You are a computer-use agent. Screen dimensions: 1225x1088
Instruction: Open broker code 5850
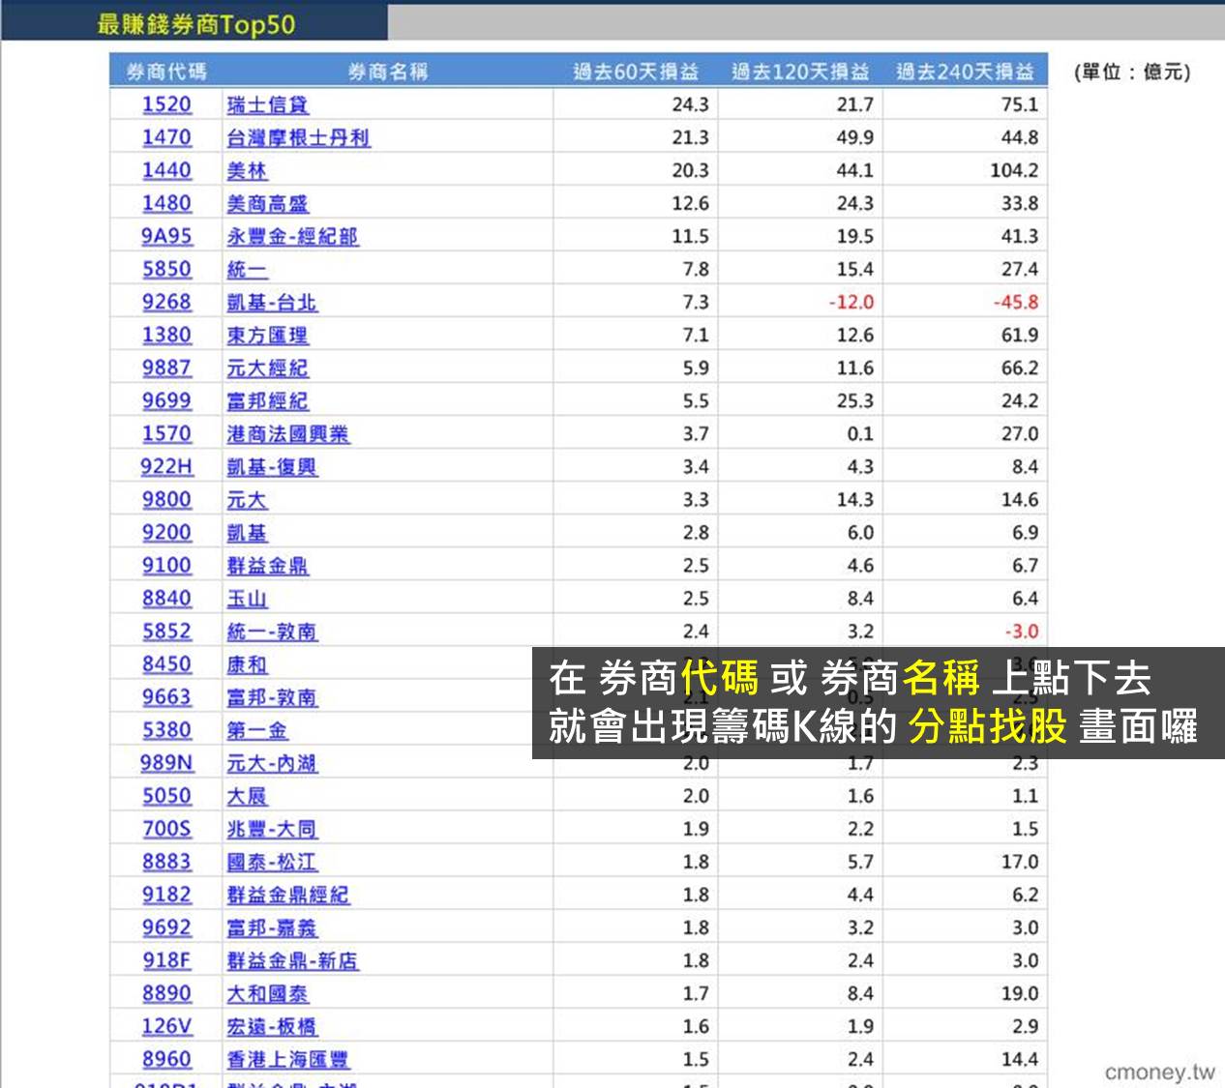pyautogui.click(x=166, y=269)
